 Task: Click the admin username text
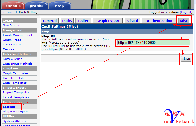pos(174,12)
